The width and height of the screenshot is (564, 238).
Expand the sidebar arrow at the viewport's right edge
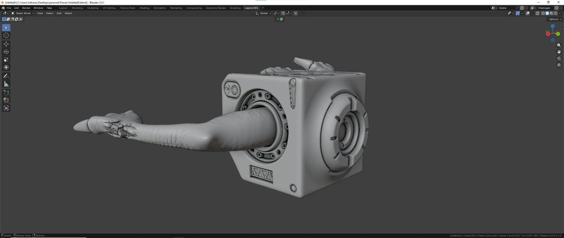[563, 28]
